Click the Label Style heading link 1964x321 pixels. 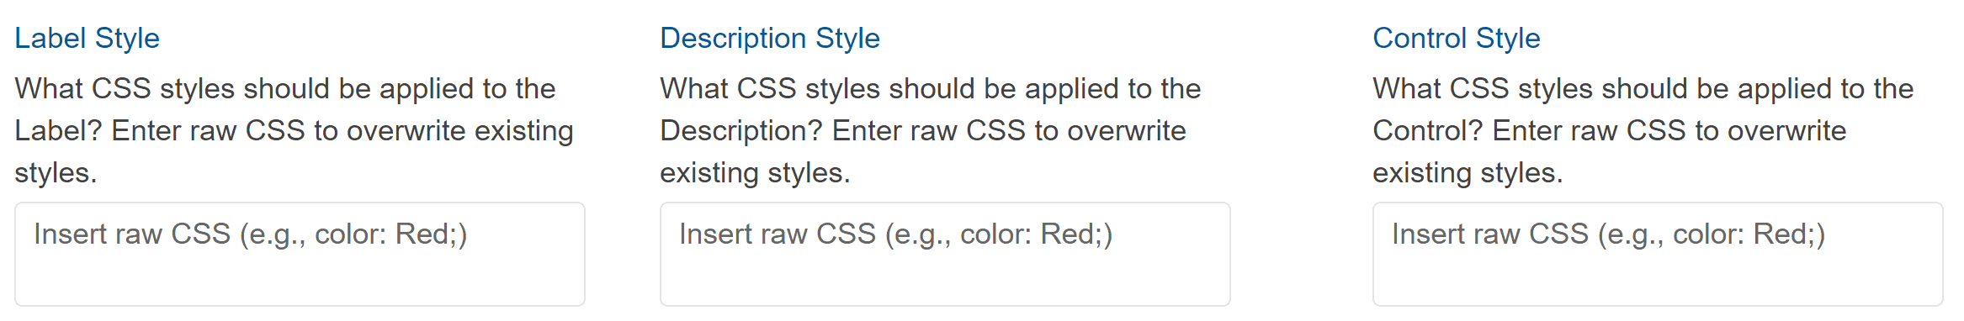[x=87, y=38]
